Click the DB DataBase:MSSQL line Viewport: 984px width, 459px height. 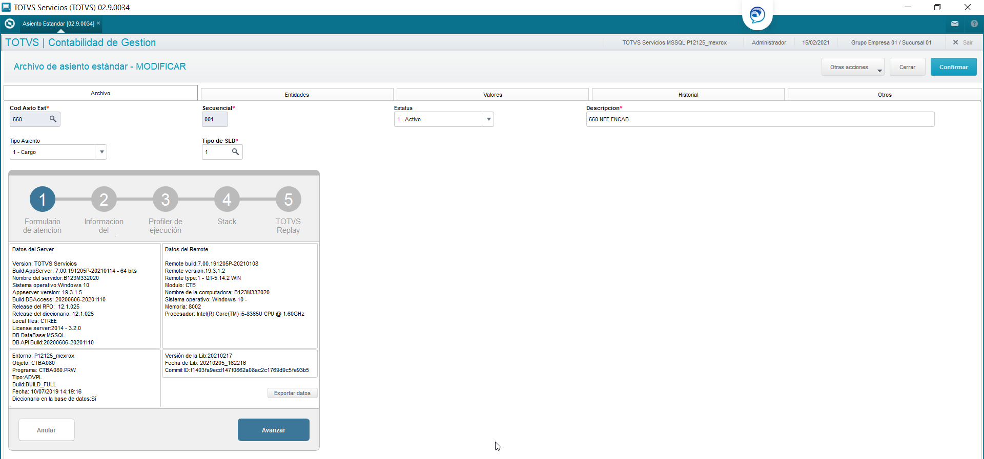pos(38,335)
